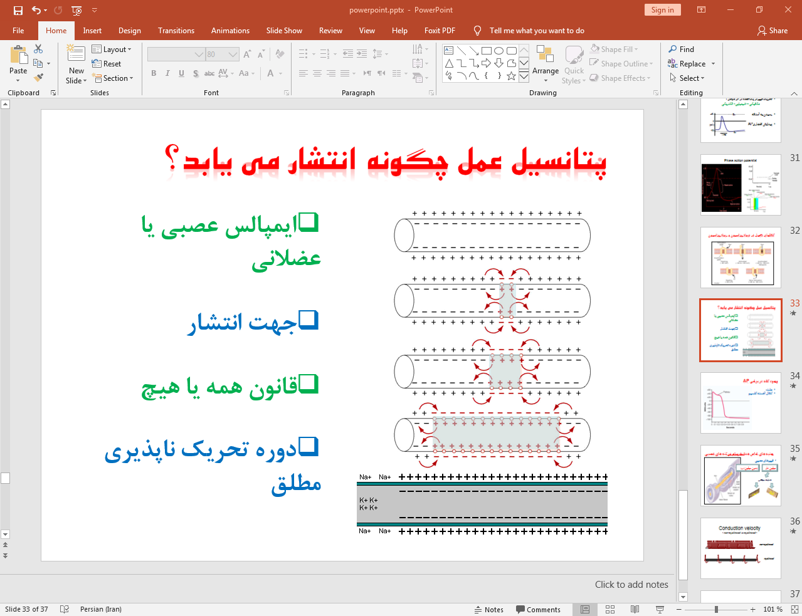This screenshot has width=802, height=616.
Task: Increase font size
Action: coord(247,55)
